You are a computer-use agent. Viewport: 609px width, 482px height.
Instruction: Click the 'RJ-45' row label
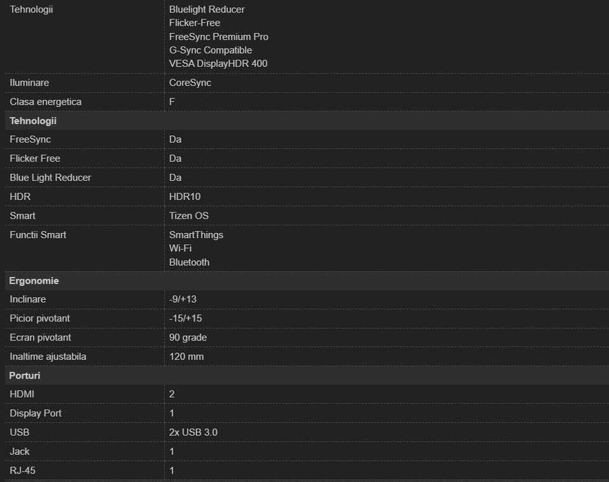click(23, 470)
